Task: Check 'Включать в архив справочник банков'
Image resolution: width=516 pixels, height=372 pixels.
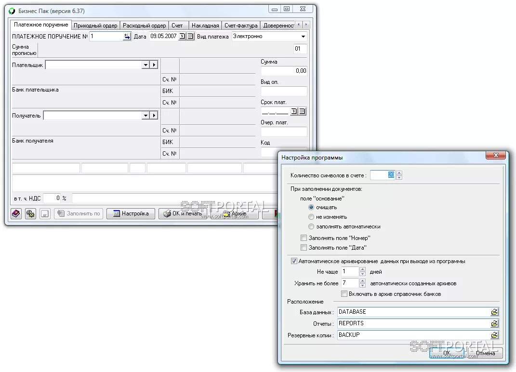Action: pos(344,293)
